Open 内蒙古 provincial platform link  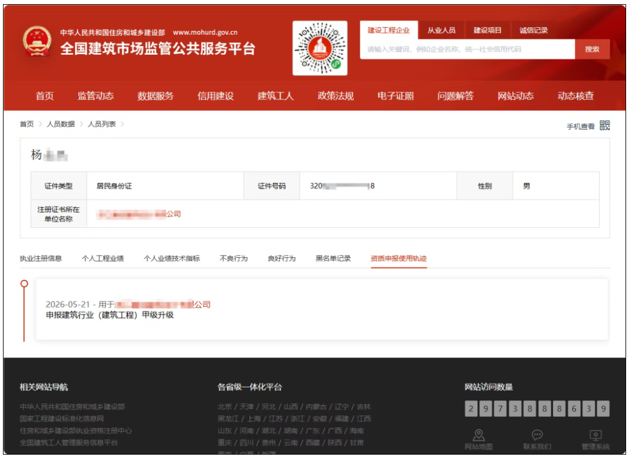pyautogui.click(x=316, y=407)
